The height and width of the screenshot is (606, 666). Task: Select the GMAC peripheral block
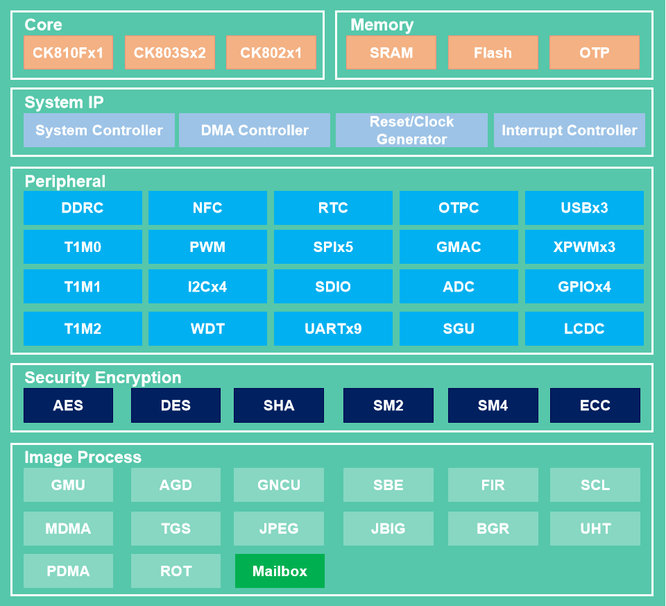point(459,247)
